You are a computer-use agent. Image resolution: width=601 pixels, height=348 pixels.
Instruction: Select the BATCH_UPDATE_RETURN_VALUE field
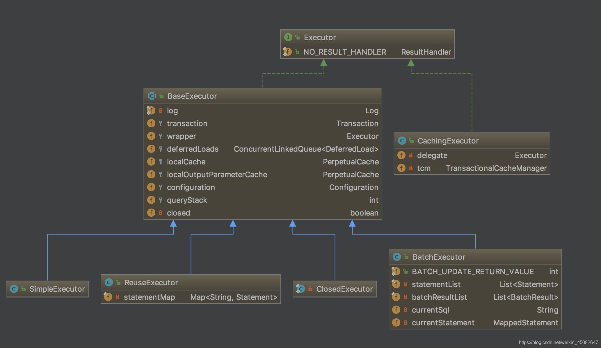tap(473, 272)
